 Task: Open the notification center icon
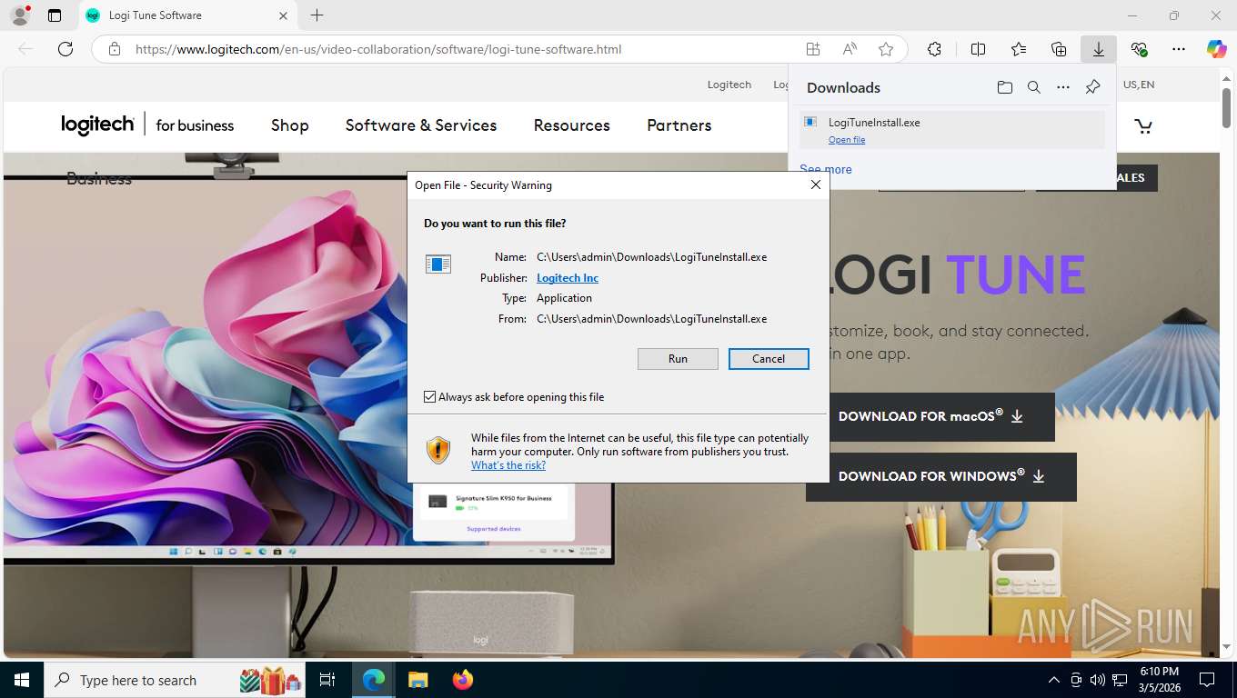(1207, 680)
